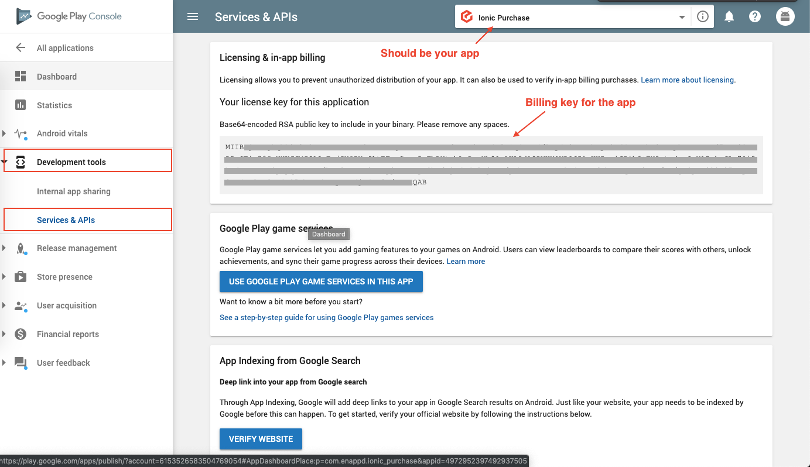This screenshot has height=467, width=810.
Task: Open the account avatar menu
Action: click(x=785, y=16)
